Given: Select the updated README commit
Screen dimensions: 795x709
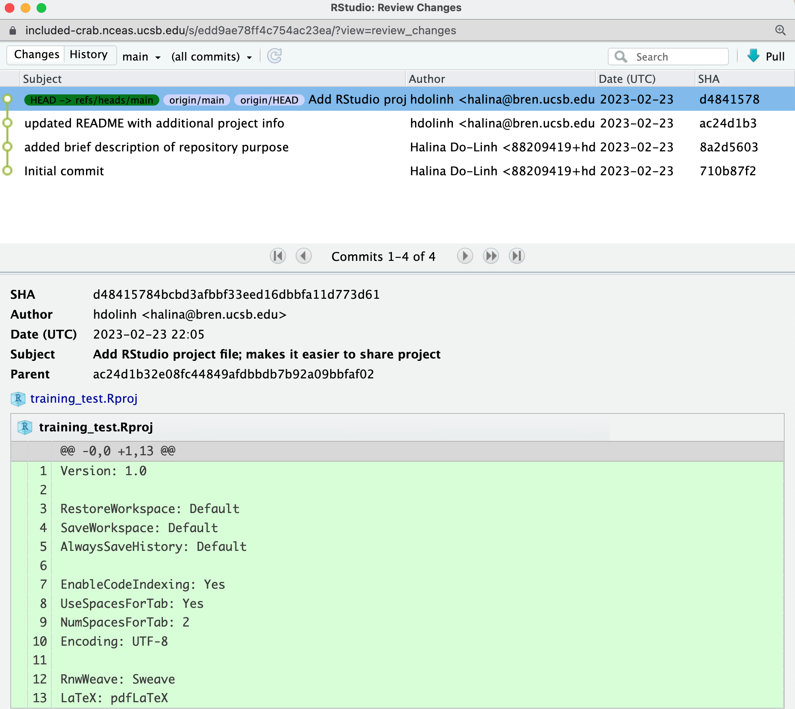Looking at the screenshot, I should [154, 123].
